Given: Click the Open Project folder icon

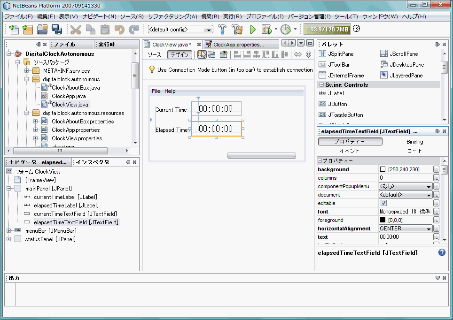Looking at the screenshot, I should pyautogui.click(x=42, y=29).
